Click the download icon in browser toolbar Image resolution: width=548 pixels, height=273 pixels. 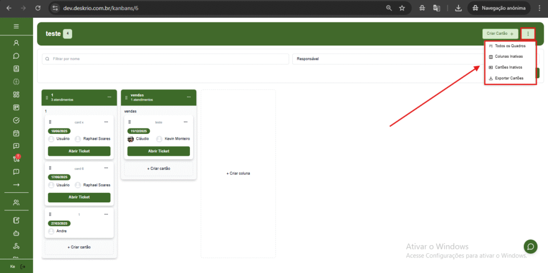tap(458, 8)
